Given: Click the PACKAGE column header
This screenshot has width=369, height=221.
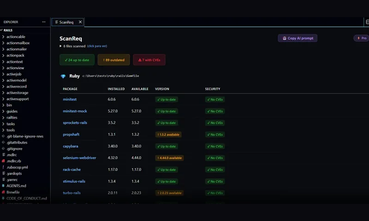Looking at the screenshot, I should [70, 89].
